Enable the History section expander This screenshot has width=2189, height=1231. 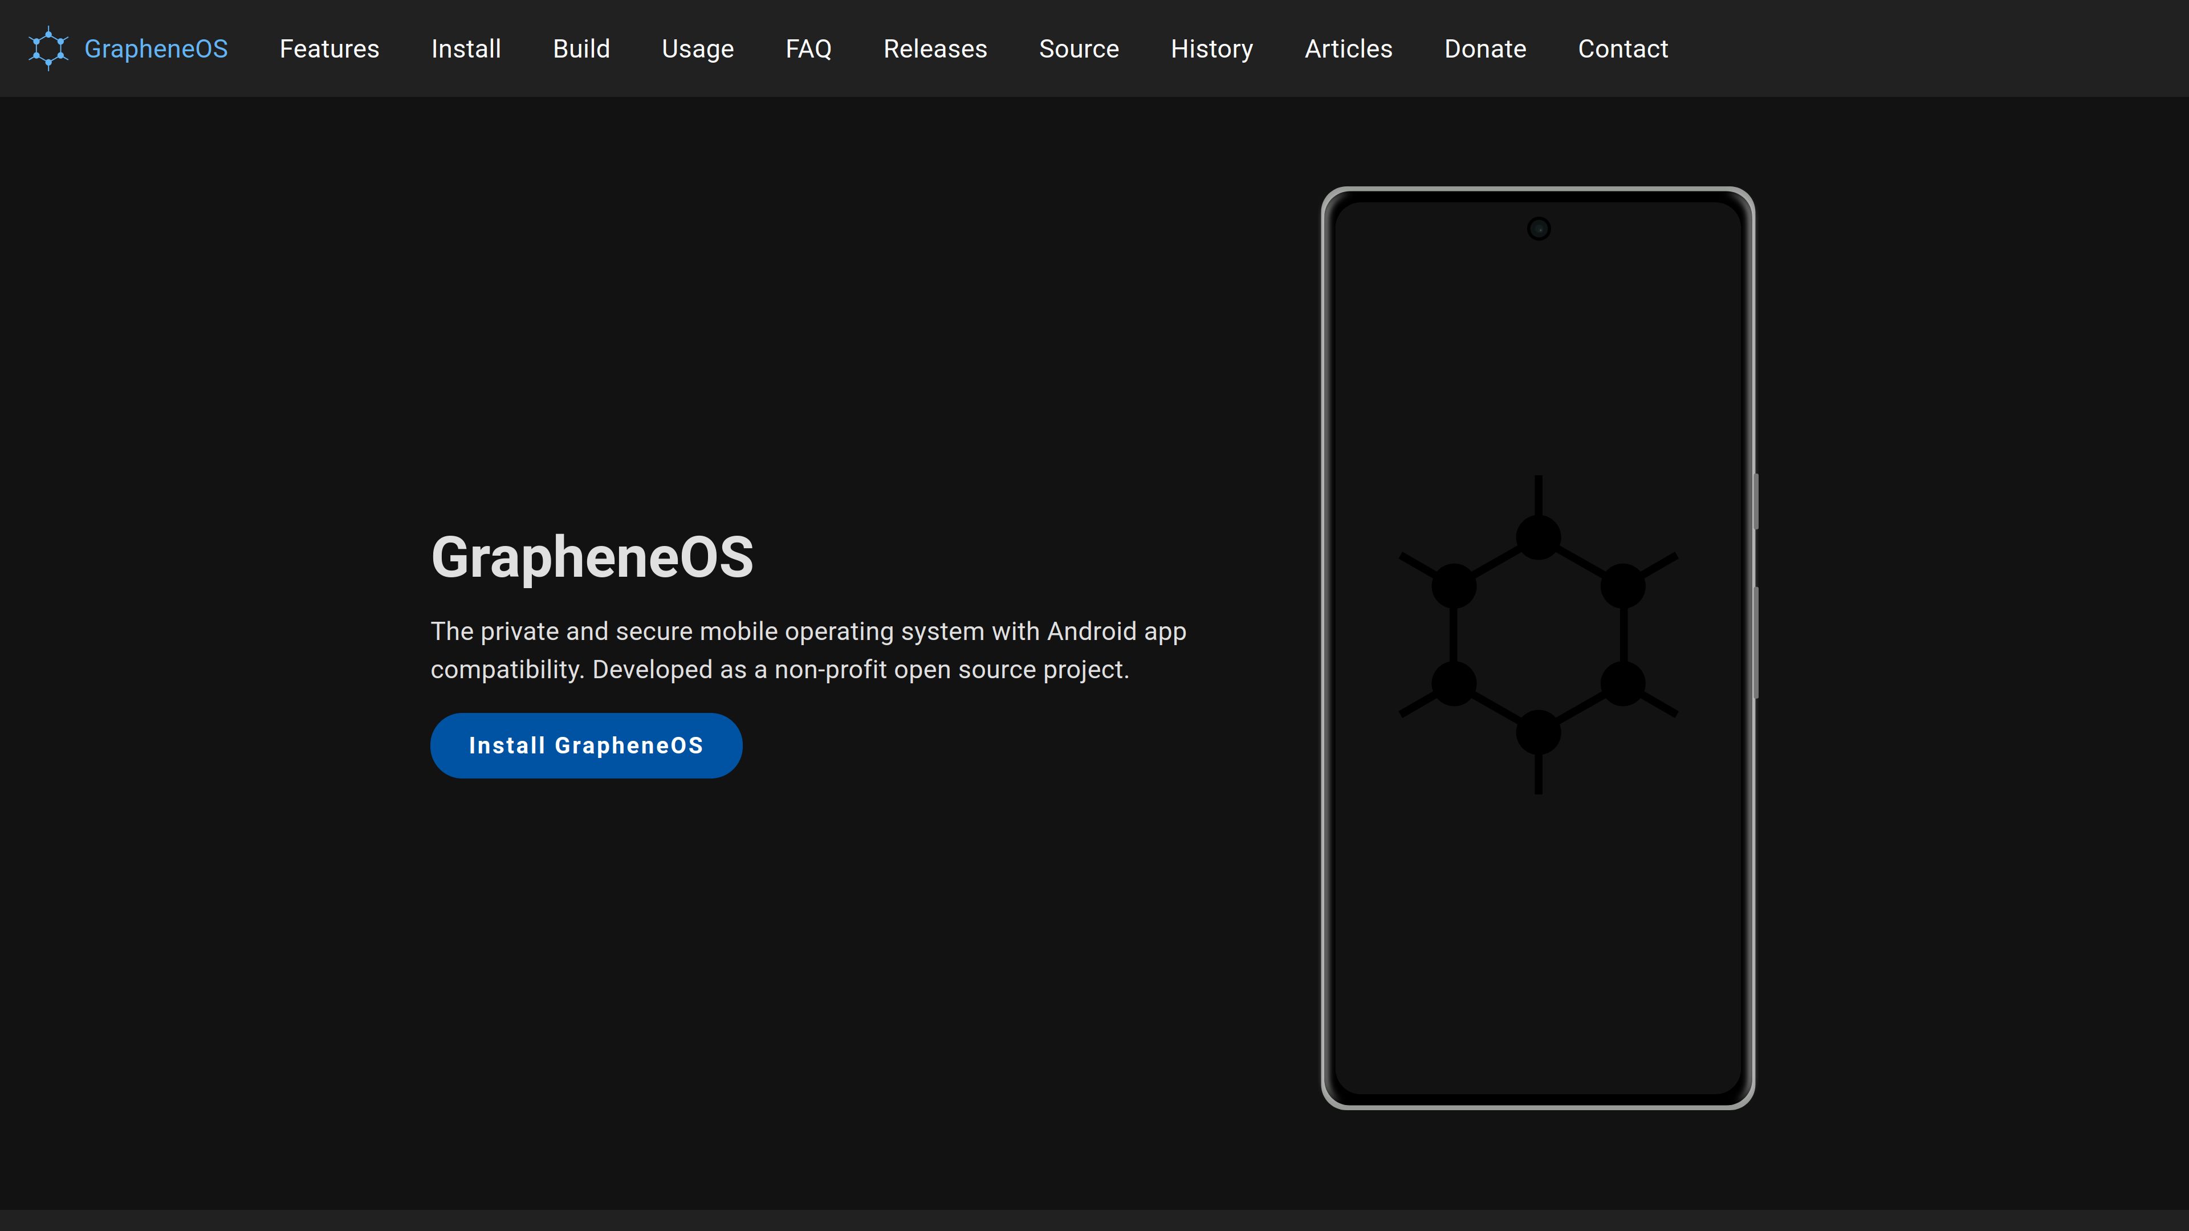pyautogui.click(x=1212, y=48)
